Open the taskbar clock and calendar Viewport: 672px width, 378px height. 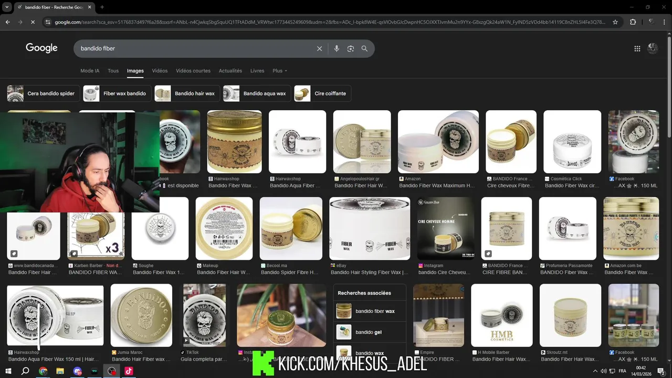[x=641, y=371]
